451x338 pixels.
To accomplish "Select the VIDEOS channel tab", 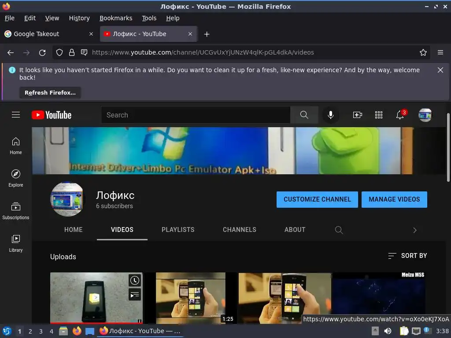I will coord(122,230).
